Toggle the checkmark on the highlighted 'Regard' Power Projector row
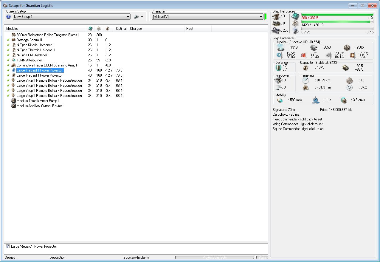380x262 pixels. pyautogui.click(x=8, y=70)
